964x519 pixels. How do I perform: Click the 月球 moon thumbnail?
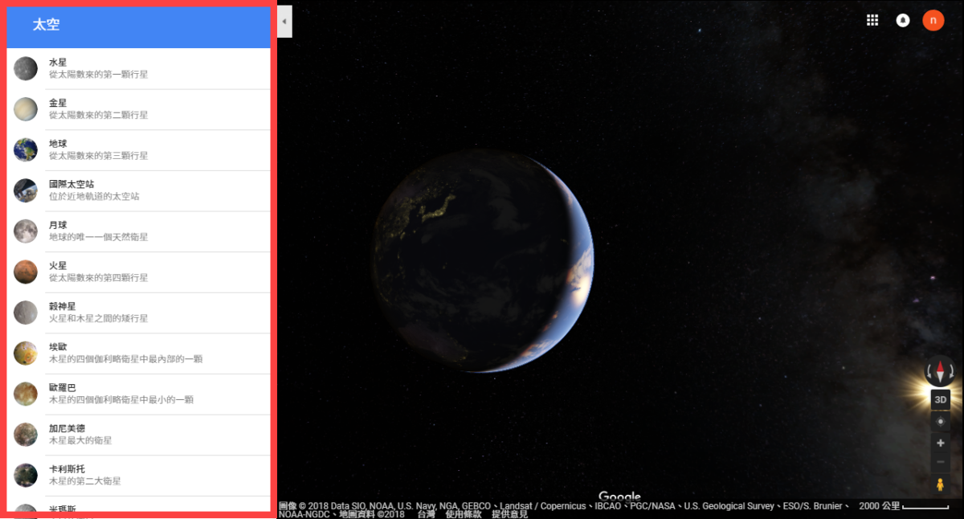26,231
